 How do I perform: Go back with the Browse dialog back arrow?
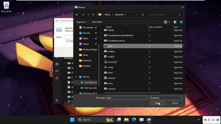(77, 14)
